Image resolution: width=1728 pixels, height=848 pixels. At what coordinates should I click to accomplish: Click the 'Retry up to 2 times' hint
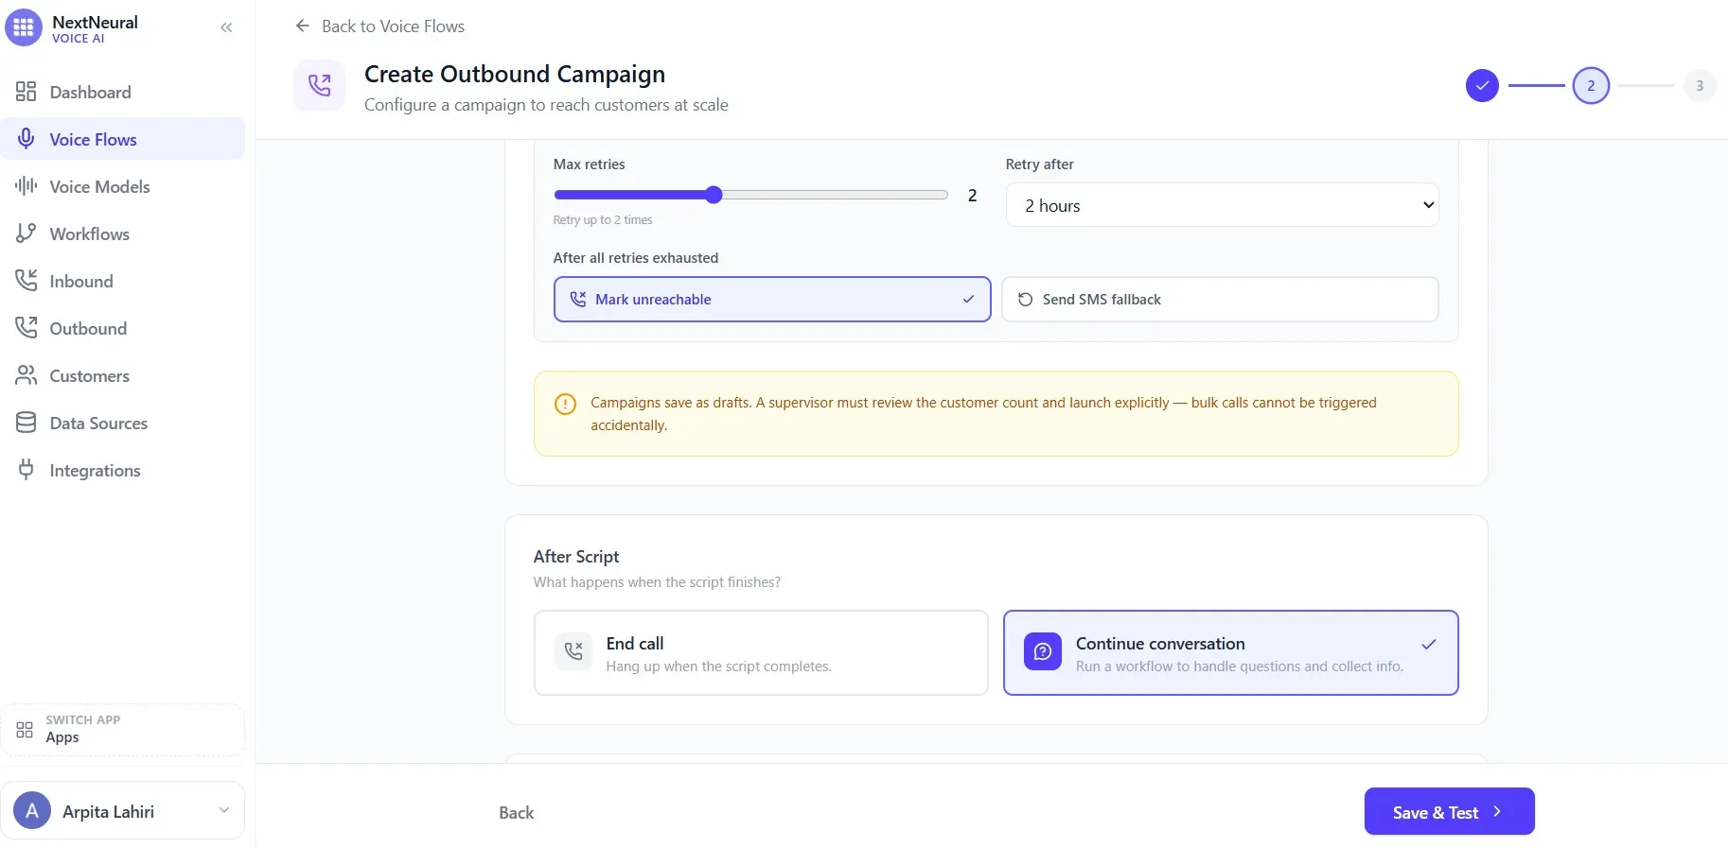click(603, 219)
